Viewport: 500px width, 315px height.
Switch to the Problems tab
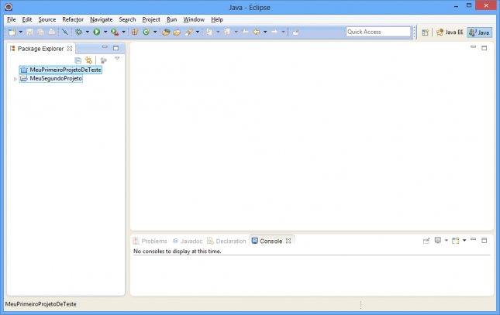[150, 241]
